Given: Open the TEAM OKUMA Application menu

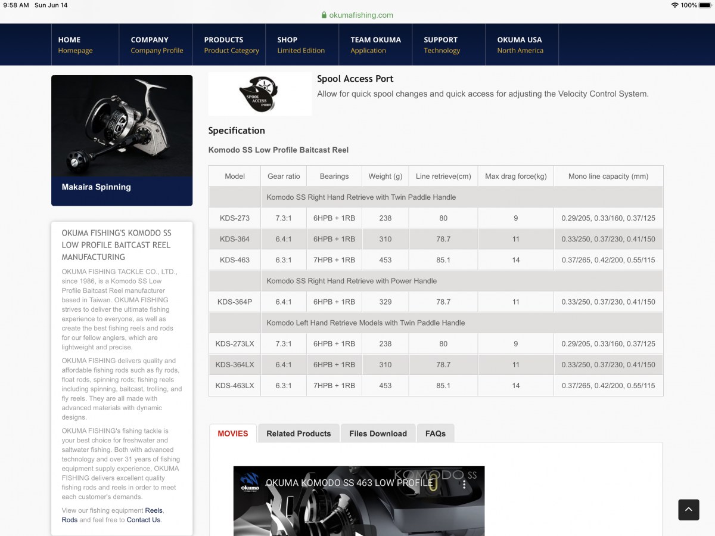Looking at the screenshot, I should pos(376,45).
